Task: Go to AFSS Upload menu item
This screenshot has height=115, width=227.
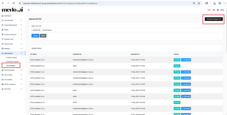Action: click(11, 65)
